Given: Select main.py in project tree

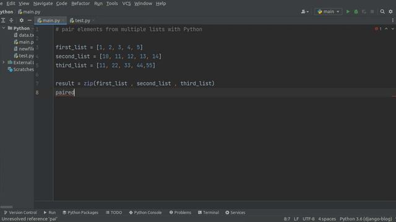Looking at the screenshot, I should click(24, 42).
